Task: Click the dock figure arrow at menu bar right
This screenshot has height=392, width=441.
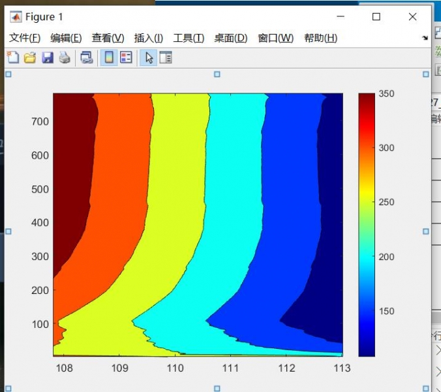Action: [425, 38]
